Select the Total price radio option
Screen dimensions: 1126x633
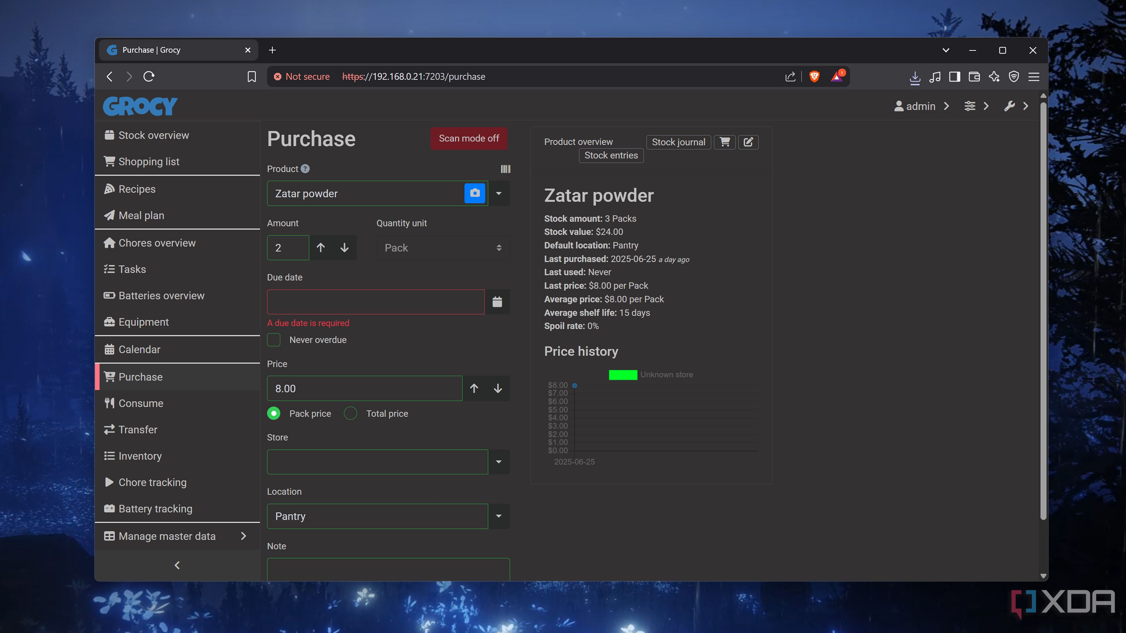point(350,413)
